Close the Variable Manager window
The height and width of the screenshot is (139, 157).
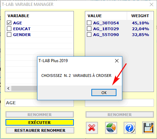(x=152, y=4)
